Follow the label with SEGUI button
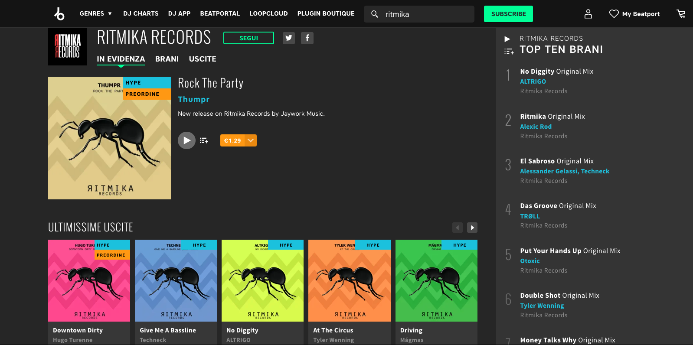 [x=248, y=38]
